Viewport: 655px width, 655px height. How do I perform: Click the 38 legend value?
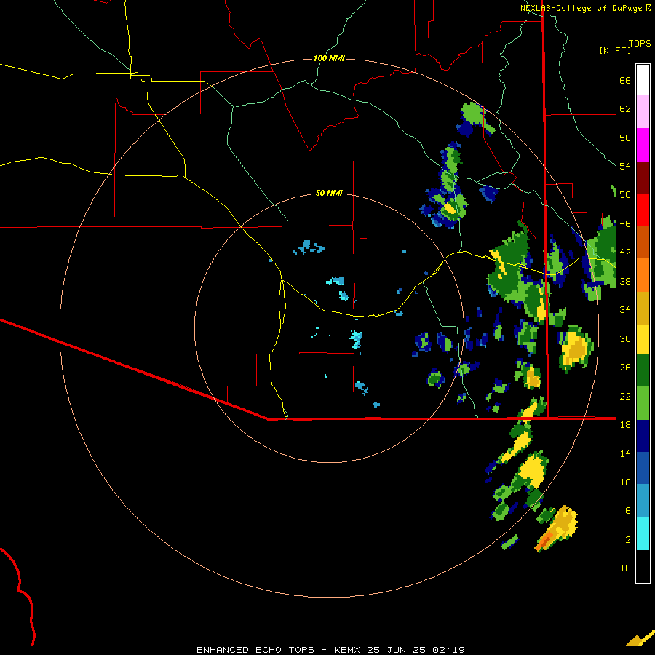[x=625, y=281]
